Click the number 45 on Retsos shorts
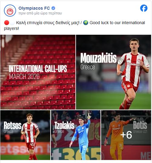 click(x=32, y=145)
